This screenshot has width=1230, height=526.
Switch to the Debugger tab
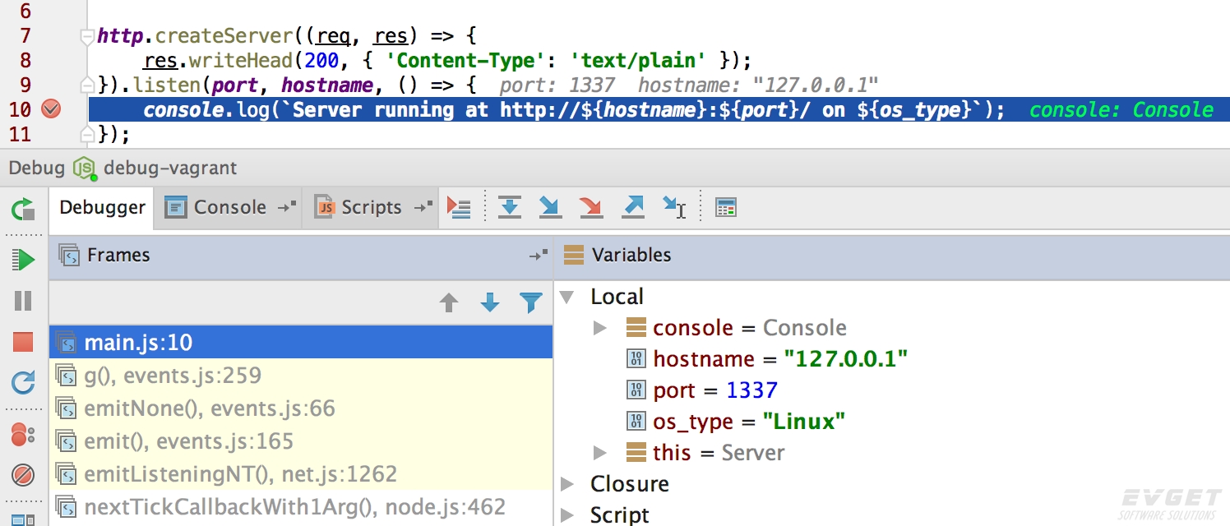tap(102, 208)
